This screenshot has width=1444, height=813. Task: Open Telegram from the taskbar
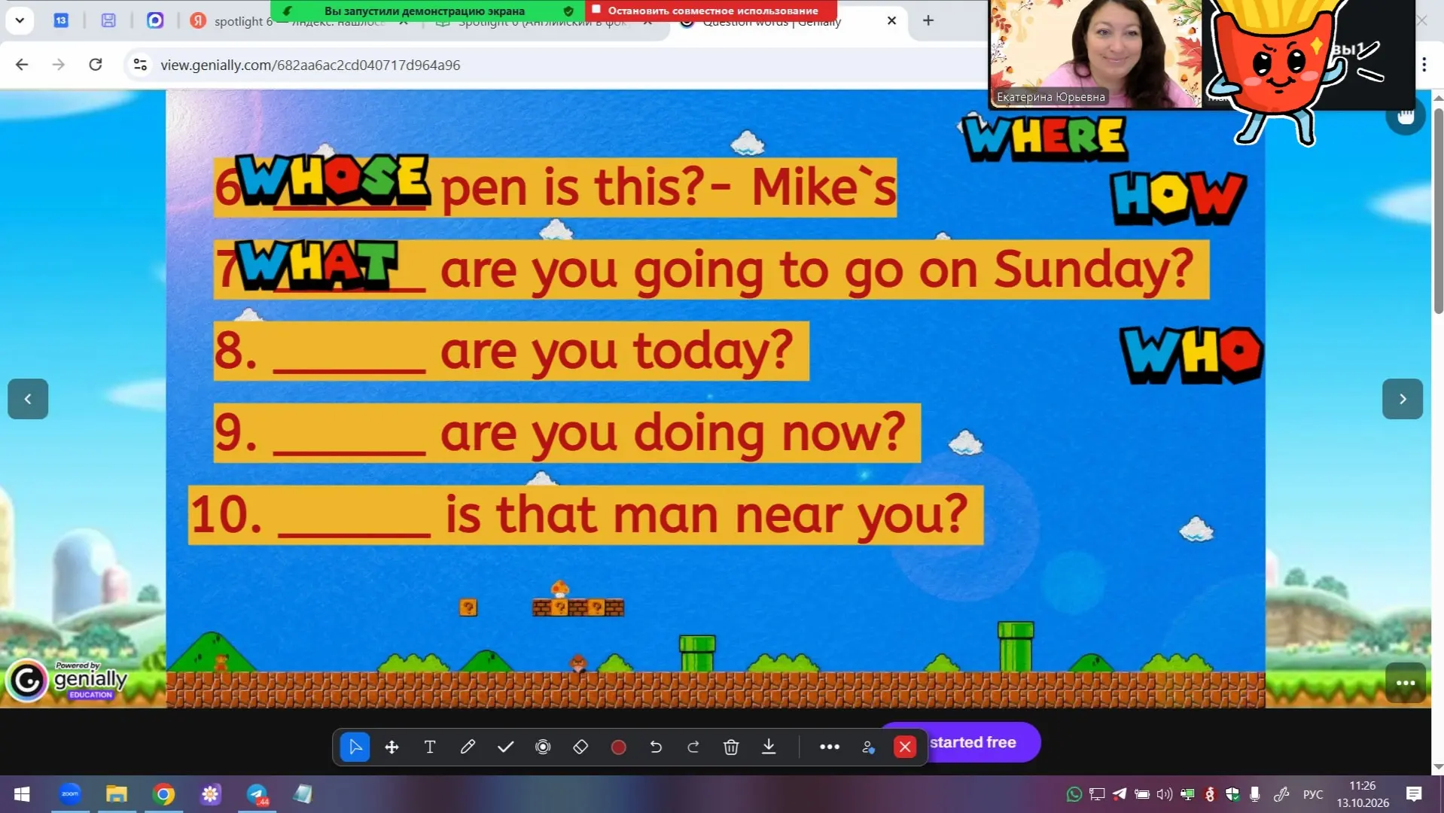[257, 793]
